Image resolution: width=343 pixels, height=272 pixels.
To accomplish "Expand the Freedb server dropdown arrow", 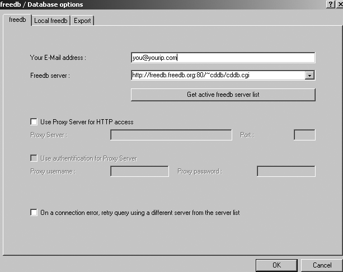I will [x=309, y=76].
